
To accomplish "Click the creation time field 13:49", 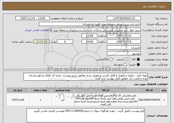I will (89, 36).
